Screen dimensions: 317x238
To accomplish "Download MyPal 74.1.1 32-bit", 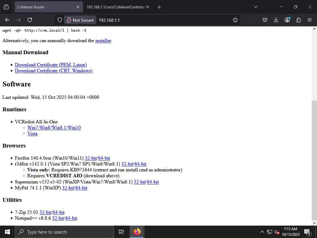I will (x=68, y=188).
